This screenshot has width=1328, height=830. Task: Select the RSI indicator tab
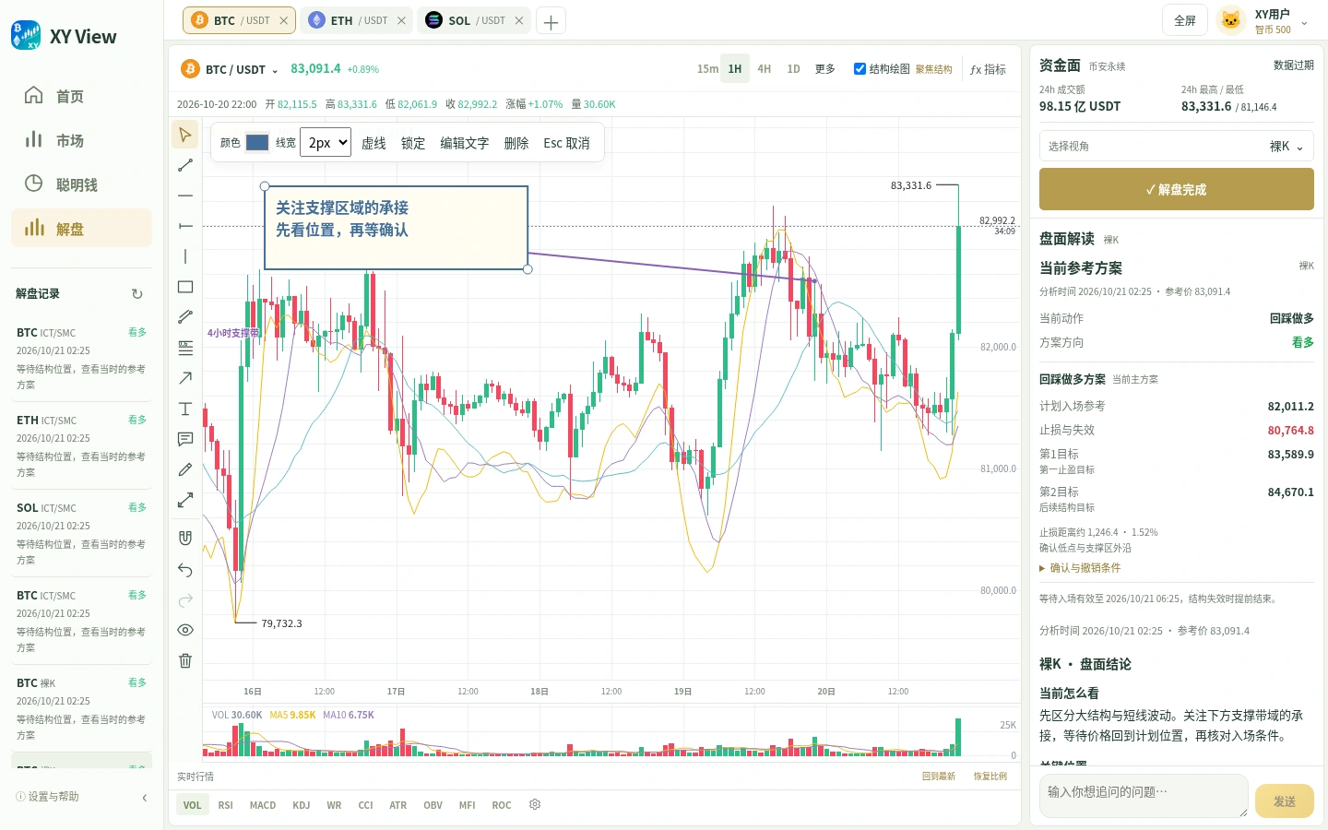[225, 805]
